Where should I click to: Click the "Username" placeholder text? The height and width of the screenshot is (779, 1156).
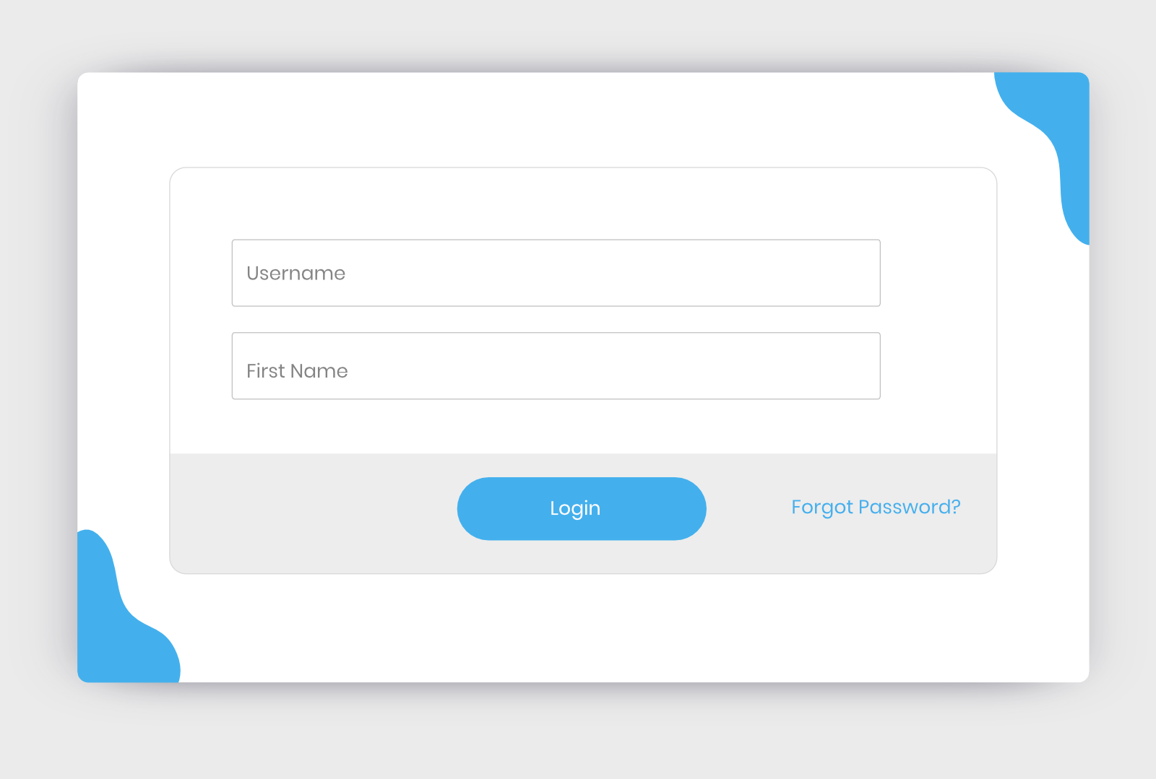(x=296, y=274)
